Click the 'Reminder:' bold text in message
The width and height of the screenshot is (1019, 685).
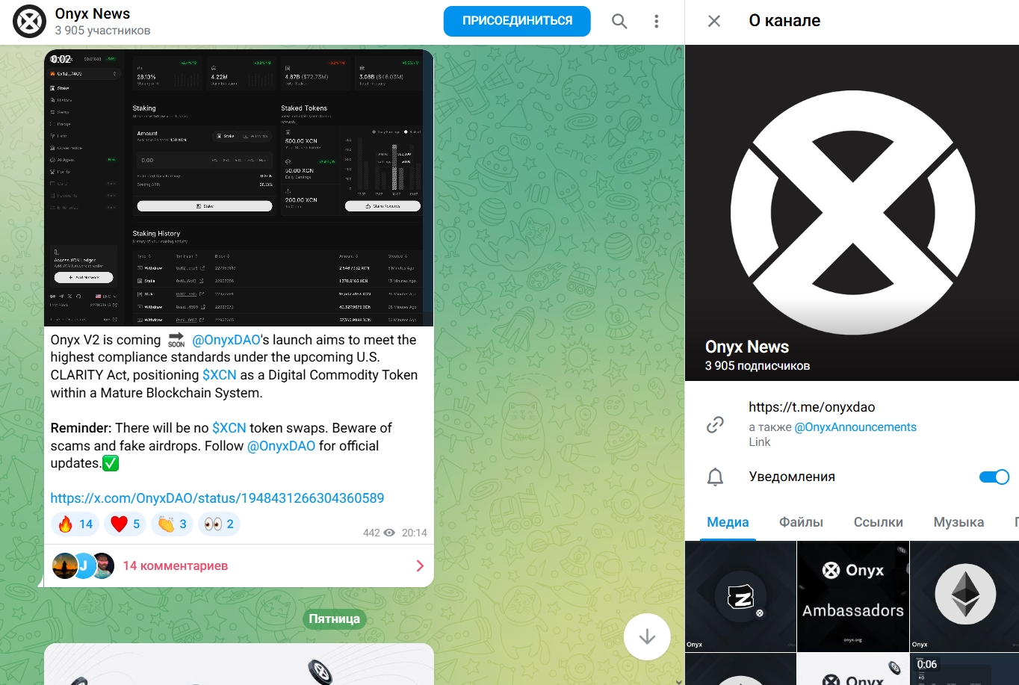81,428
